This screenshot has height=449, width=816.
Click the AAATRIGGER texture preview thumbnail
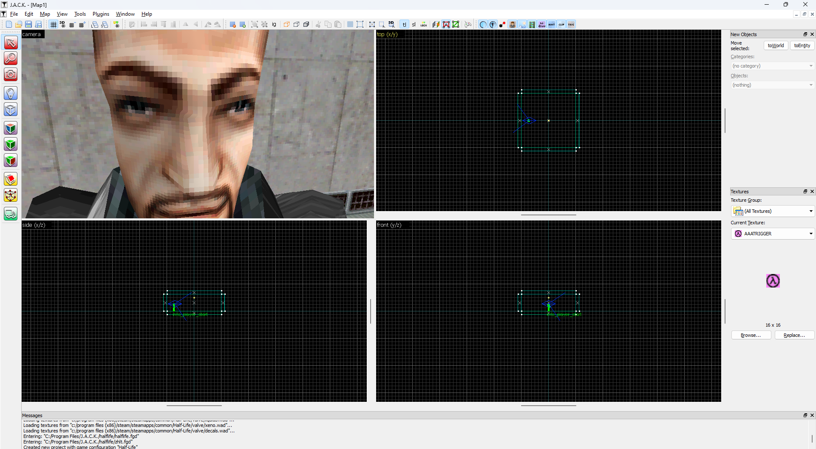tap(773, 281)
